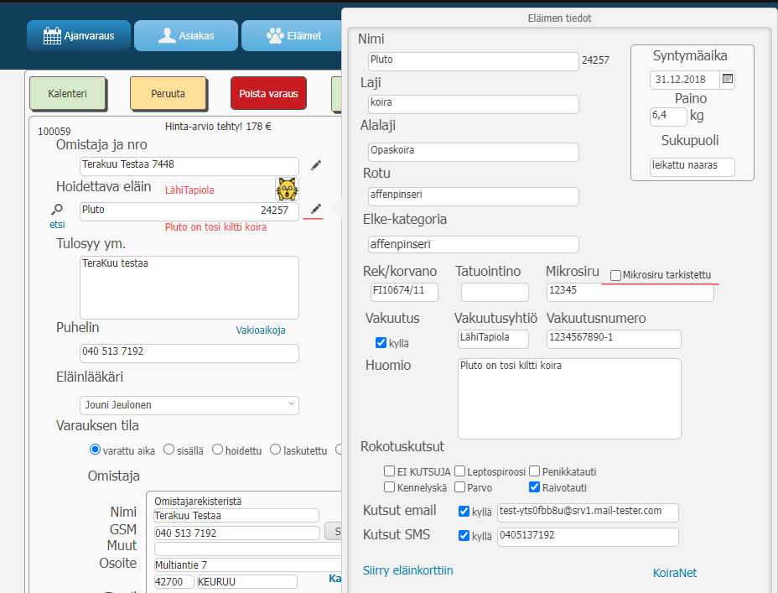Open Sukupuoli field showing leikattu naaras
The width and height of the screenshot is (778, 593).
tap(692, 167)
